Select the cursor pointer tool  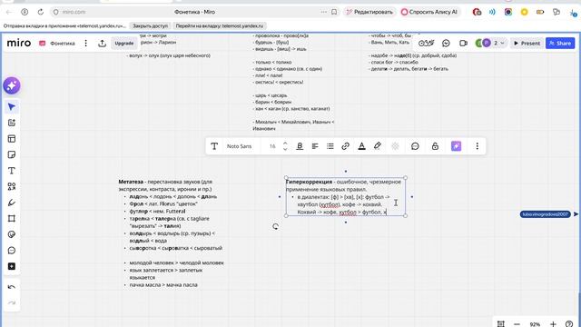coord(12,107)
